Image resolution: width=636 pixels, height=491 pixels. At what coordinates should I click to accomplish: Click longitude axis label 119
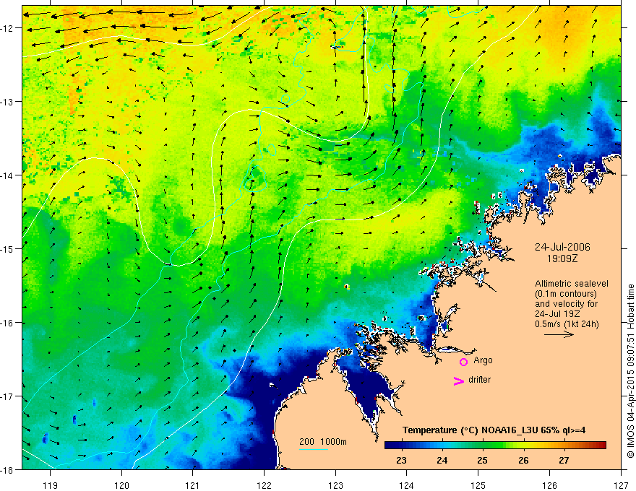(x=51, y=485)
